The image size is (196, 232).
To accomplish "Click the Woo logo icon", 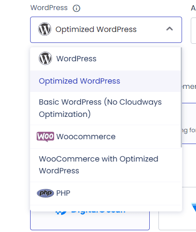I will pyautogui.click(x=45, y=137).
